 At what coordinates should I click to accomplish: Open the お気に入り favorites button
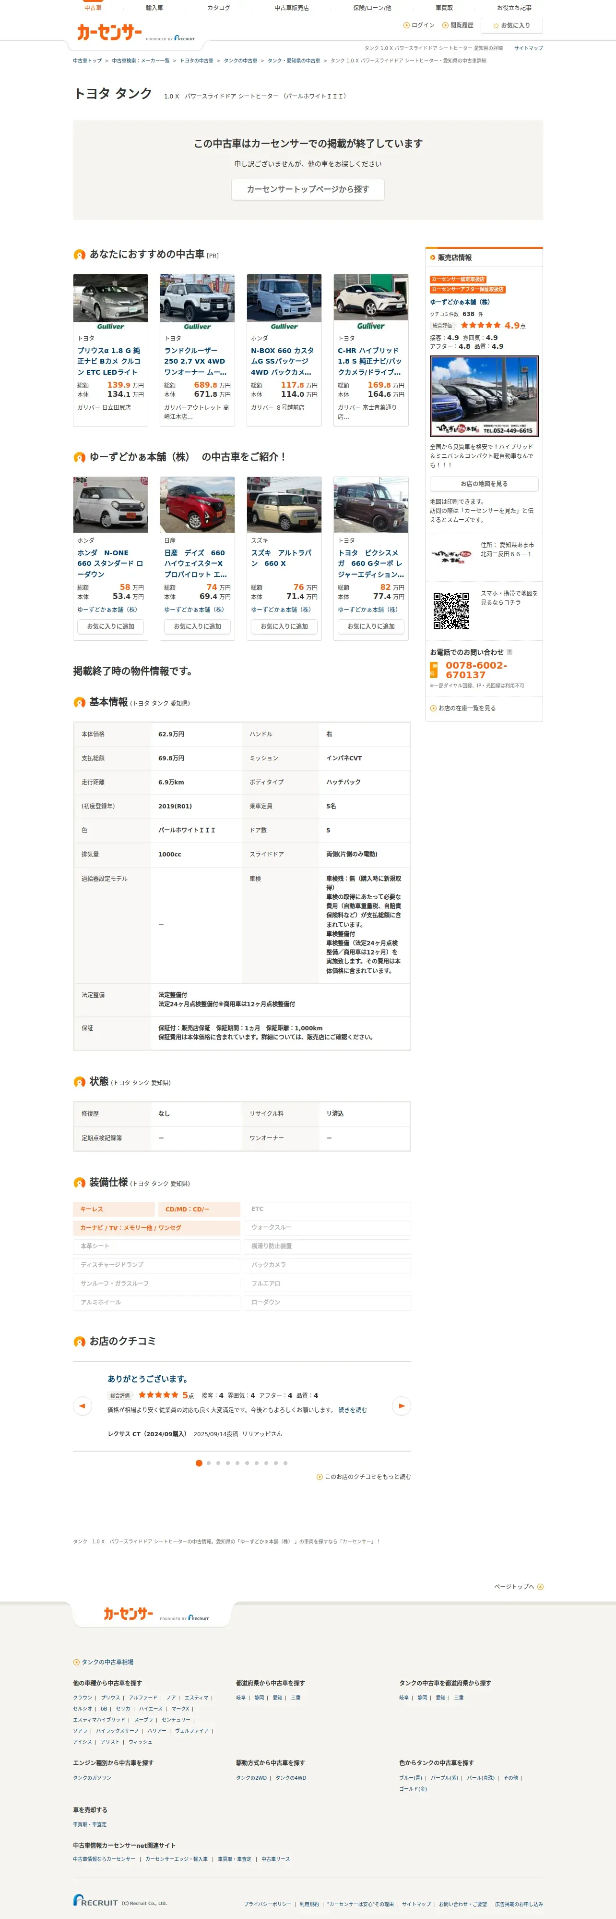click(x=511, y=25)
